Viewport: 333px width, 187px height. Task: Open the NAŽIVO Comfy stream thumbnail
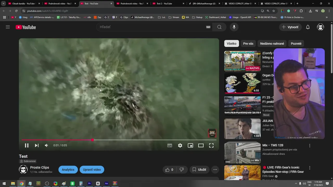coord(242,61)
